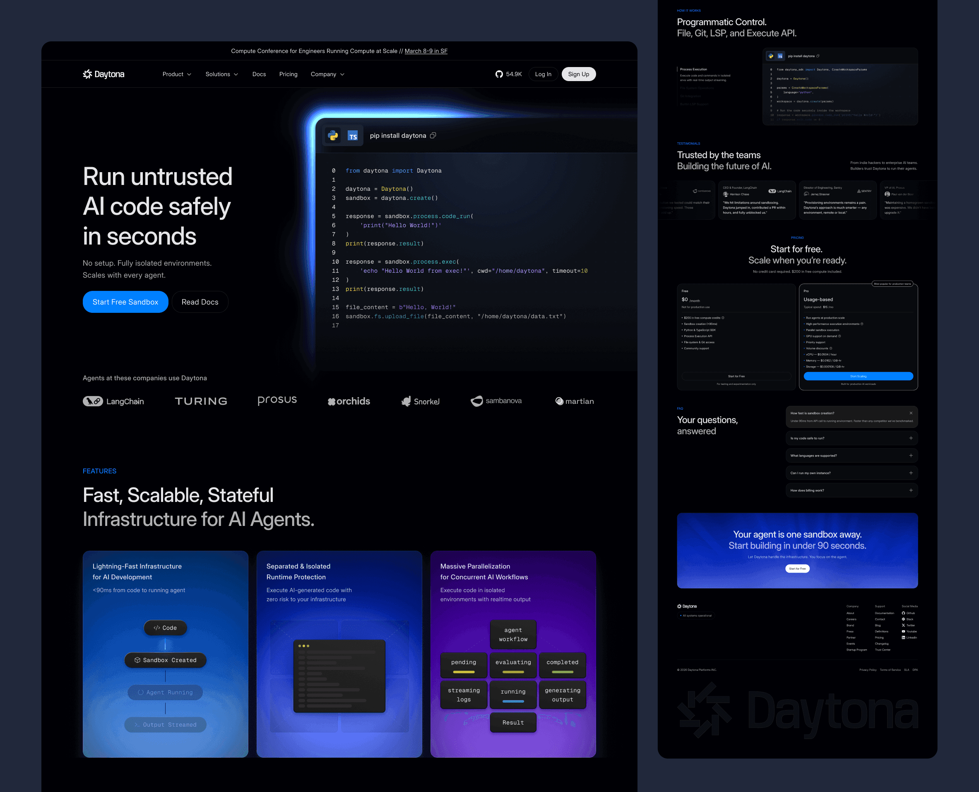Click the Daytona logo in header
The image size is (979, 792).
pos(103,74)
